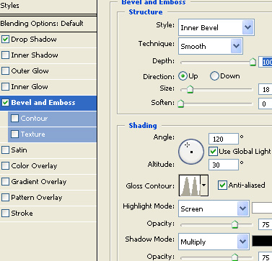Select the Bevel and Emboss row
Image resolution: width=272 pixels, height=261 pixels.
48,103
